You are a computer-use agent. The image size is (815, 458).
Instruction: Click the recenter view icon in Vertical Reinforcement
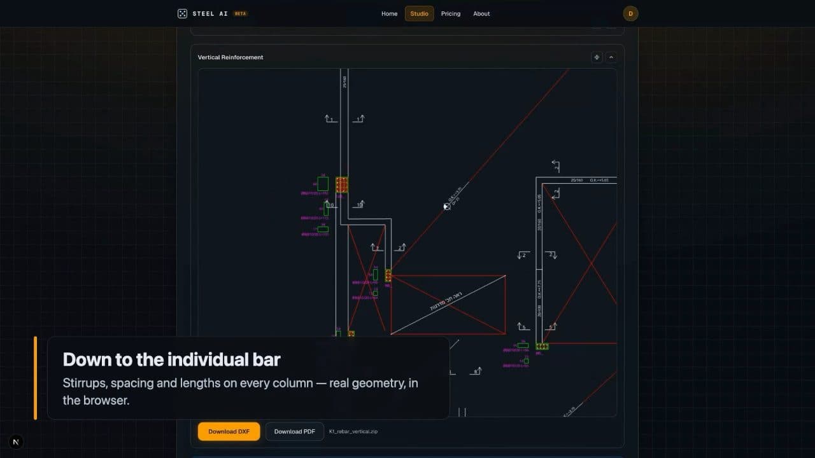597,57
